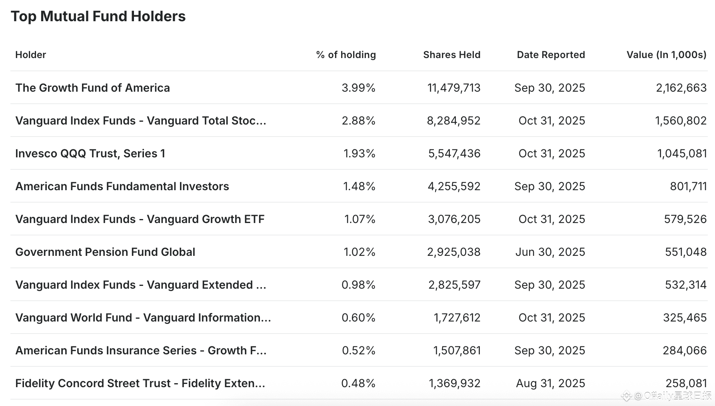Click the Holder column header
Image resolution: width=715 pixels, height=406 pixels.
click(x=30, y=55)
